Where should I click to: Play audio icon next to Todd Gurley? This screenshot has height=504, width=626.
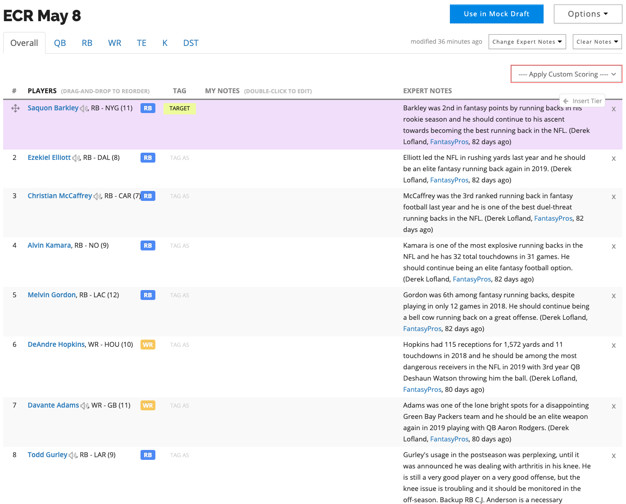click(x=73, y=455)
